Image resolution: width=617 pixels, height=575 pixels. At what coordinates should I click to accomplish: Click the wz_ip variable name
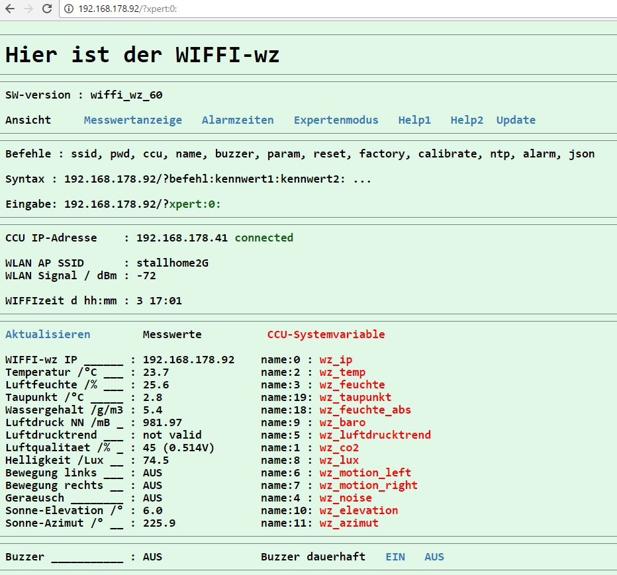[336, 360]
